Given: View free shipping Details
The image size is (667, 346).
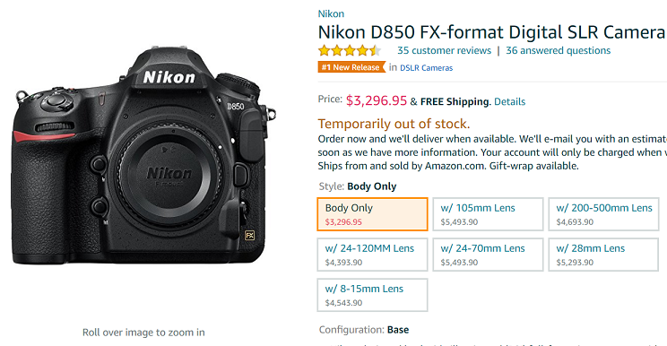Looking at the screenshot, I should click(x=509, y=101).
